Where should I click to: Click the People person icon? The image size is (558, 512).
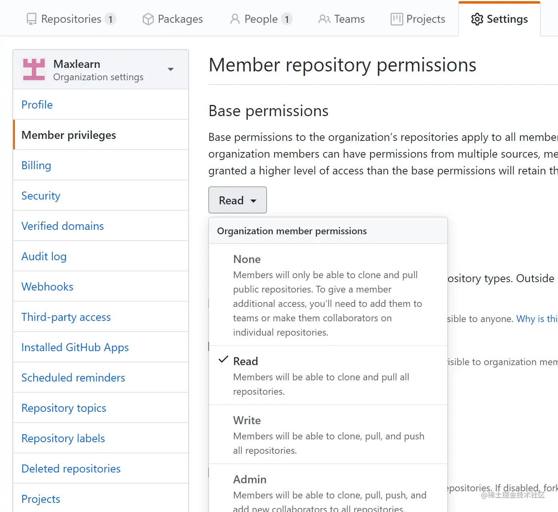tap(235, 19)
